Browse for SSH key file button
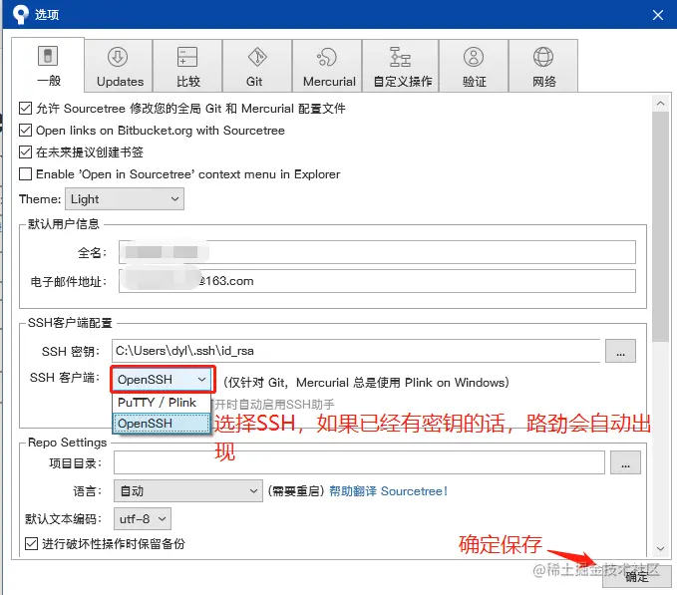This screenshot has height=595, width=677. [620, 351]
